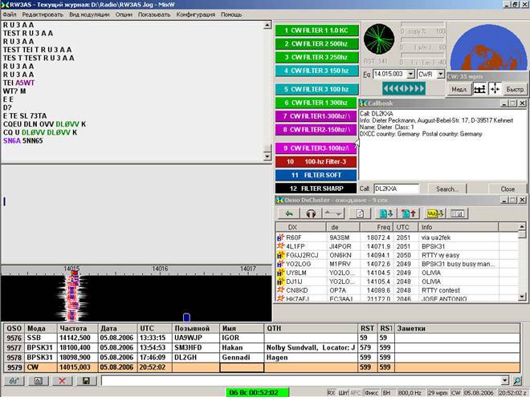Click the red X delete QSO button
Image resolution: width=530 pixels, height=397 pixels.
pos(62,381)
